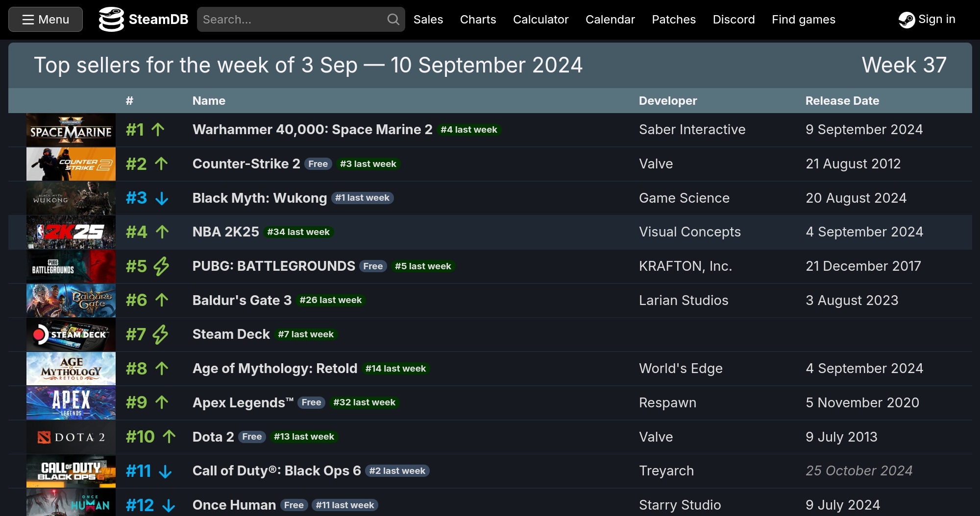Click Steam Deck title link

point(231,334)
